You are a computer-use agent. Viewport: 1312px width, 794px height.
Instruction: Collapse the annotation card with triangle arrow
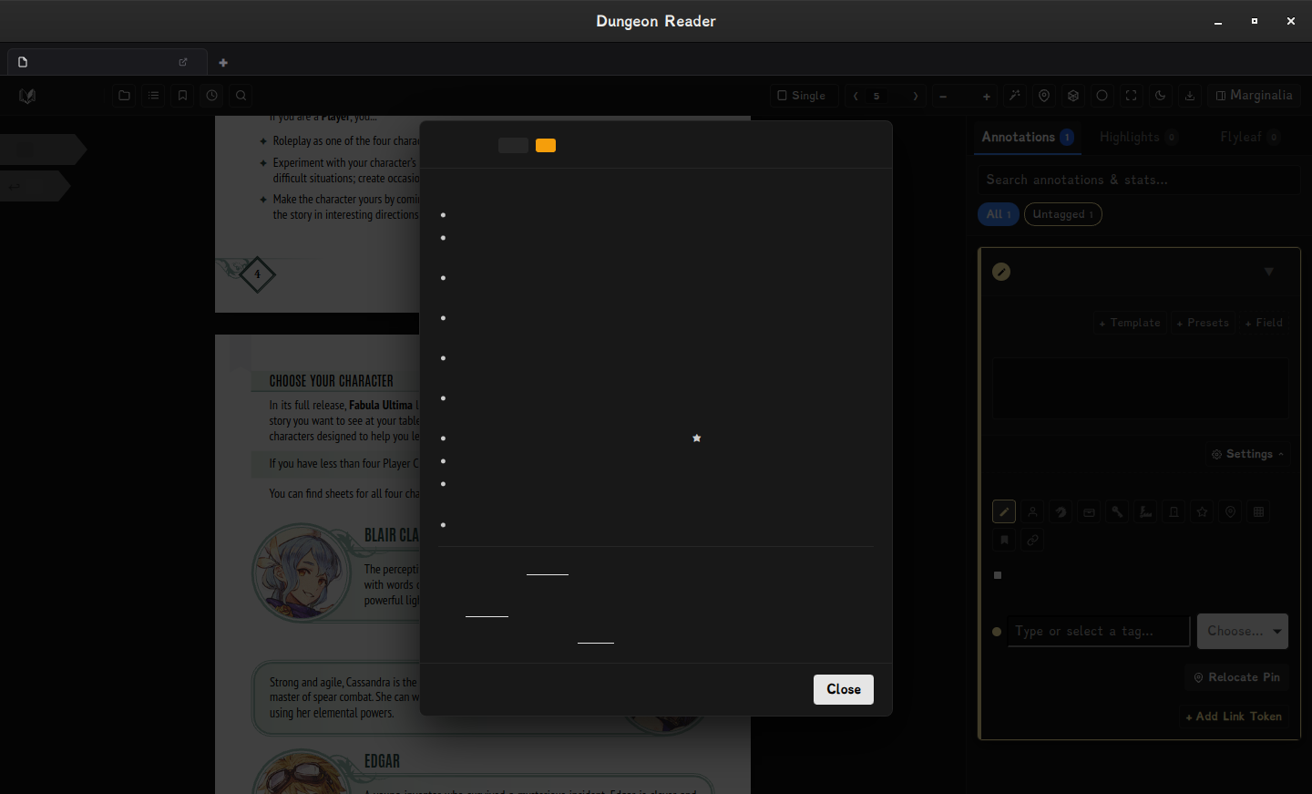pos(1268,272)
